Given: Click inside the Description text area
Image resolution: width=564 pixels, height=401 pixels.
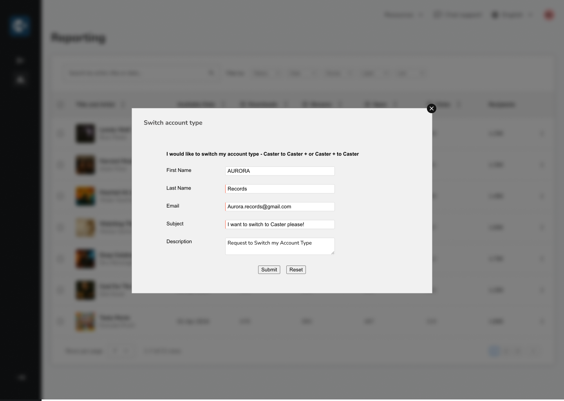Looking at the screenshot, I should pos(280,246).
